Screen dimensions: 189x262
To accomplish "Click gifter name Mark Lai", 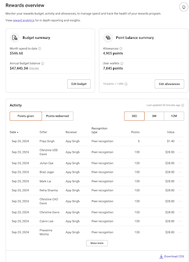I will (x=45, y=181).
